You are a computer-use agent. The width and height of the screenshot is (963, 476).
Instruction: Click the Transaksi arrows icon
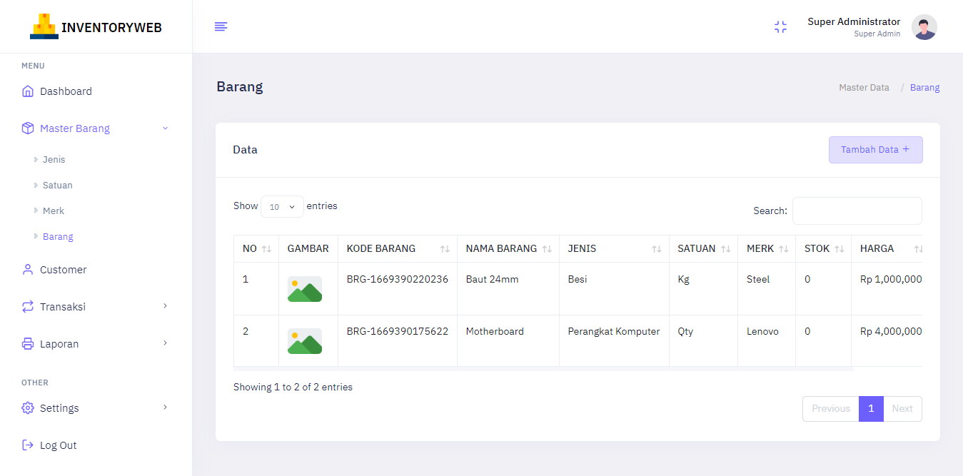pyautogui.click(x=27, y=306)
